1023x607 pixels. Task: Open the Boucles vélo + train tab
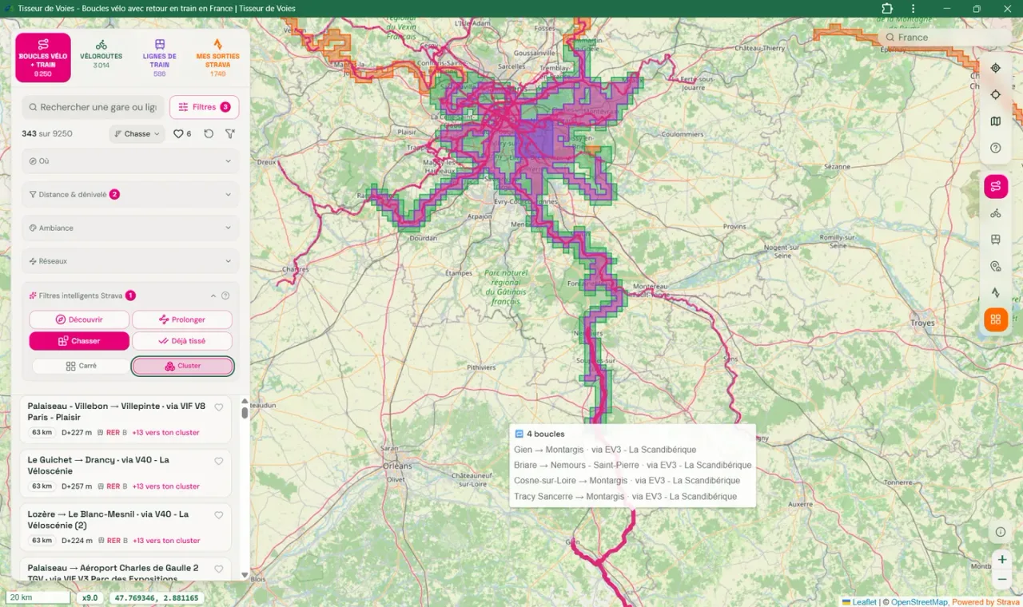coord(43,58)
